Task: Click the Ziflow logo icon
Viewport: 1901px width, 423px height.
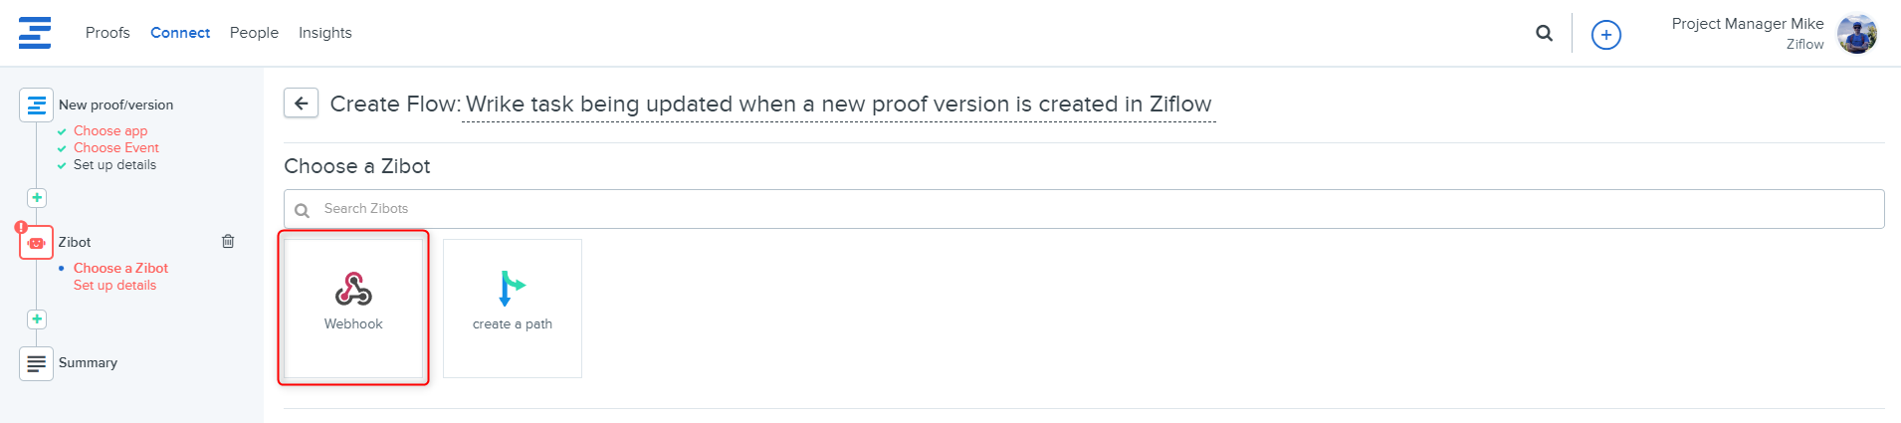Action: pyautogui.click(x=35, y=33)
